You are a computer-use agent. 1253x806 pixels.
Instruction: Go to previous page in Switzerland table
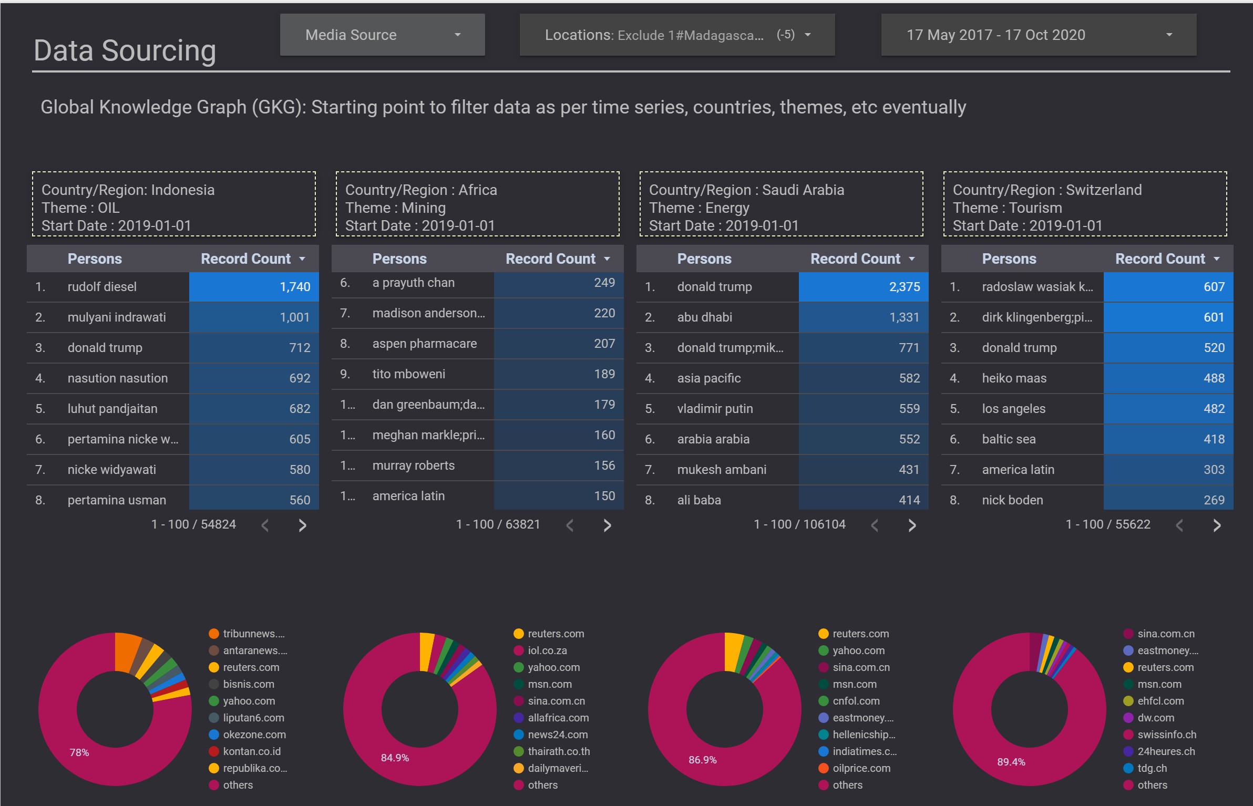point(1179,525)
